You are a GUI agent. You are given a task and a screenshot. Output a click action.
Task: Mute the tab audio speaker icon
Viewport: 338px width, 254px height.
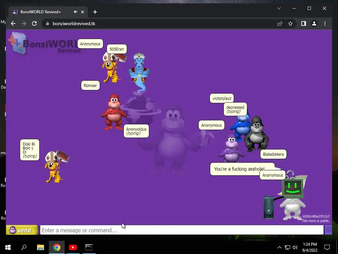[x=75, y=12]
